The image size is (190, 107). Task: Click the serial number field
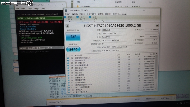(x=114, y=33)
